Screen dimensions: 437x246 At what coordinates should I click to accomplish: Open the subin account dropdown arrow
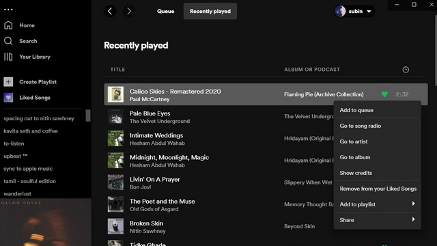coord(369,12)
